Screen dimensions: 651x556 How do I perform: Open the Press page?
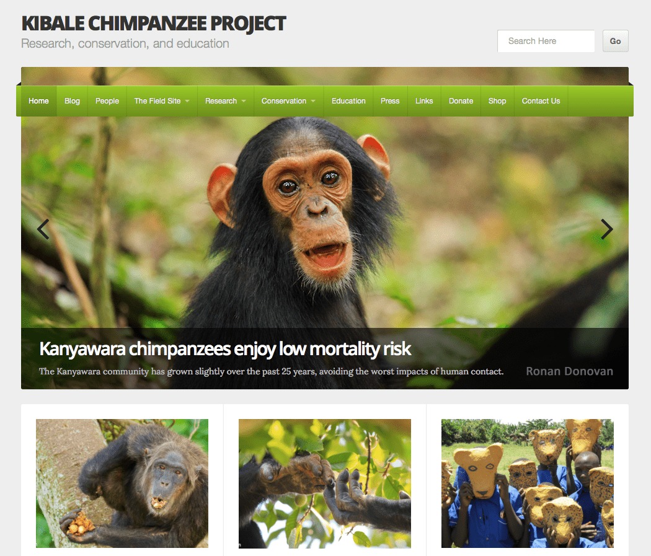pos(390,101)
